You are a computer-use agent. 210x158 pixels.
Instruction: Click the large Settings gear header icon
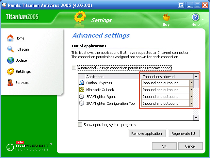click(x=80, y=17)
